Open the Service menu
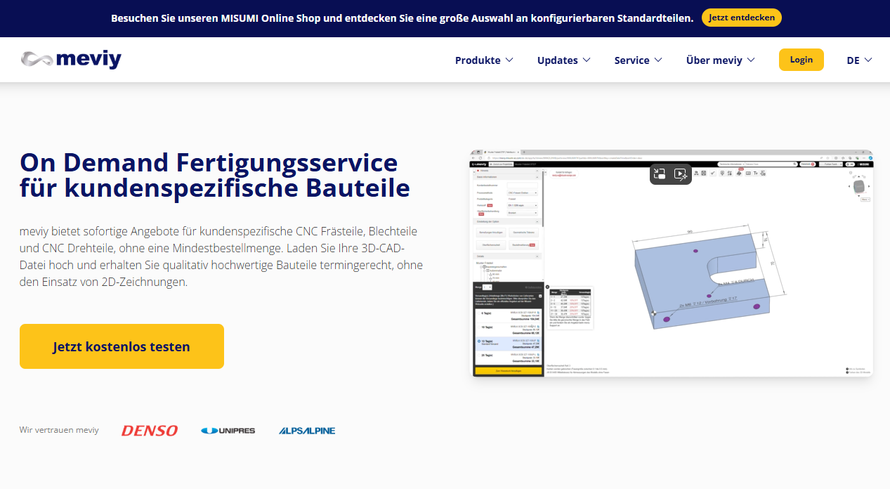Image resolution: width=890 pixels, height=489 pixels. [638, 60]
